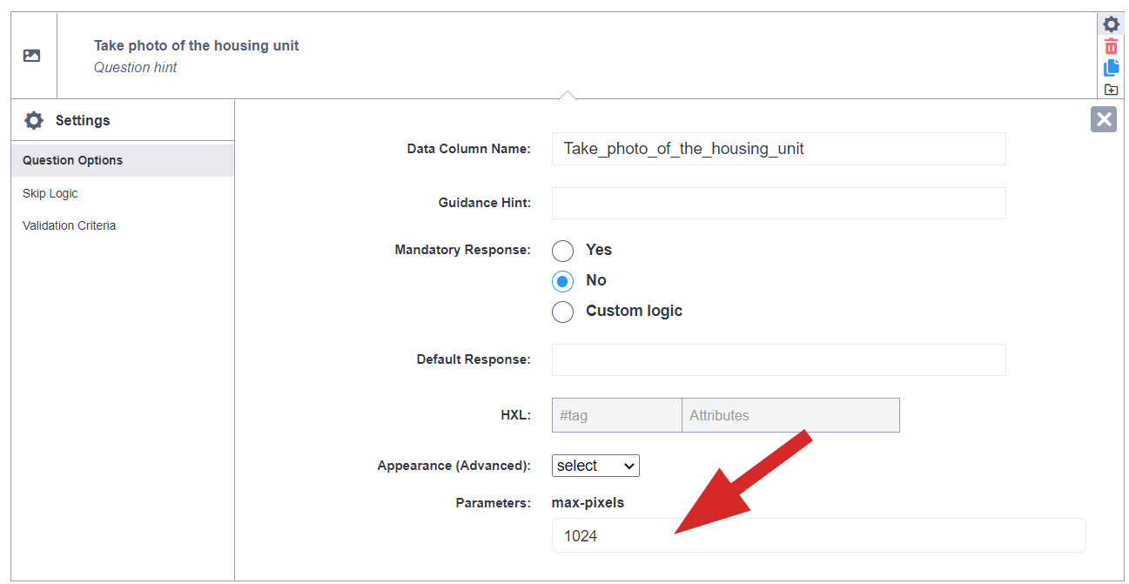Add the question to library via folder icon
Viewport: 1129px width, 584px height.
pyautogui.click(x=1111, y=89)
